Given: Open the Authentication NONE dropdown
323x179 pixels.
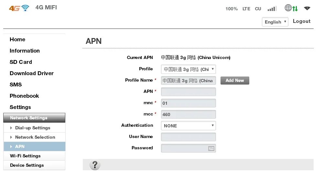Looking at the screenshot, I should point(188,125).
